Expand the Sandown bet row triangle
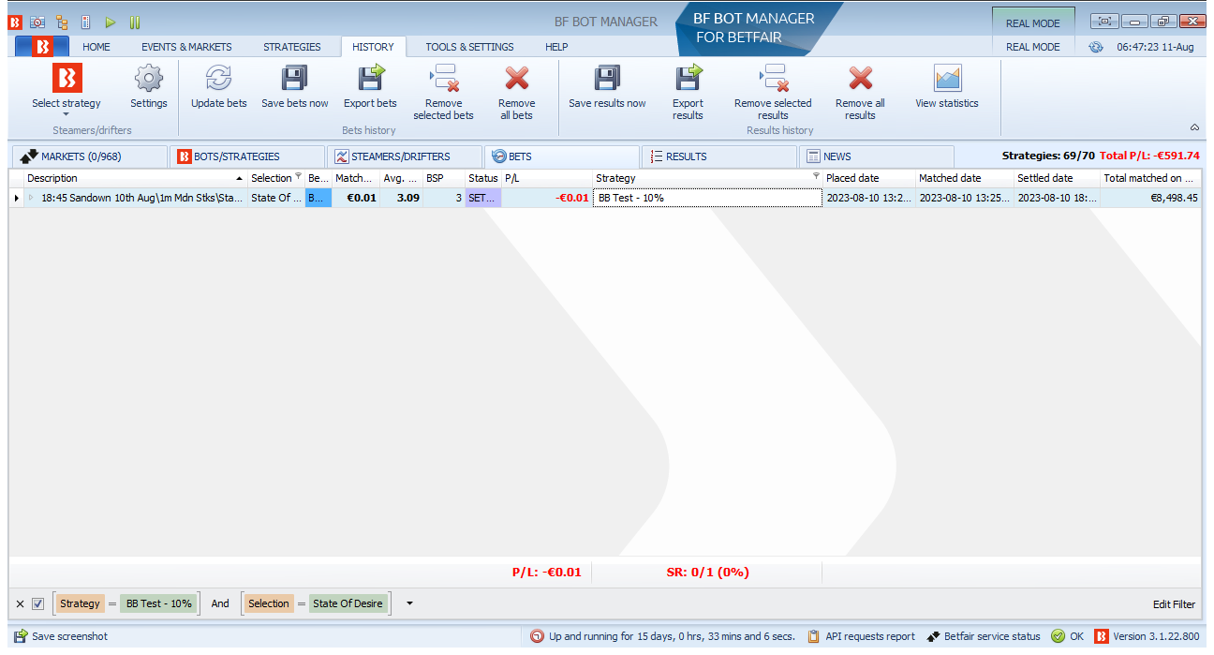 coord(30,198)
